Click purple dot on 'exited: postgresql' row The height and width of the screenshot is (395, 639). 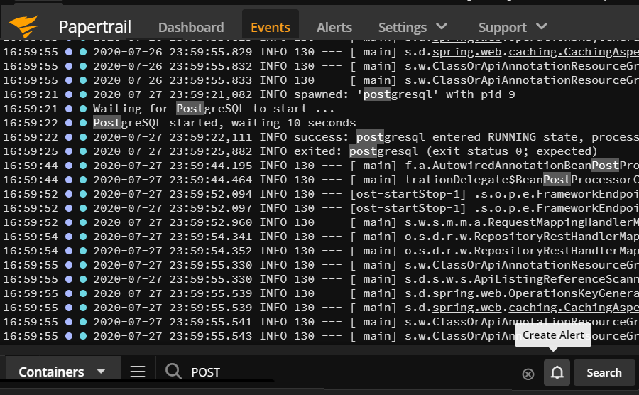pyautogui.click(x=69, y=151)
